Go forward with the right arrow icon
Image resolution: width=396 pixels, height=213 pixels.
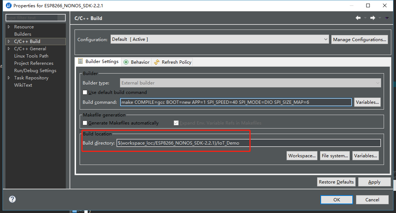point(372,18)
